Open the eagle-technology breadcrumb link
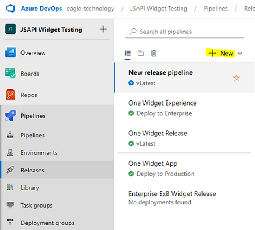The image size is (255, 230). (x=90, y=8)
